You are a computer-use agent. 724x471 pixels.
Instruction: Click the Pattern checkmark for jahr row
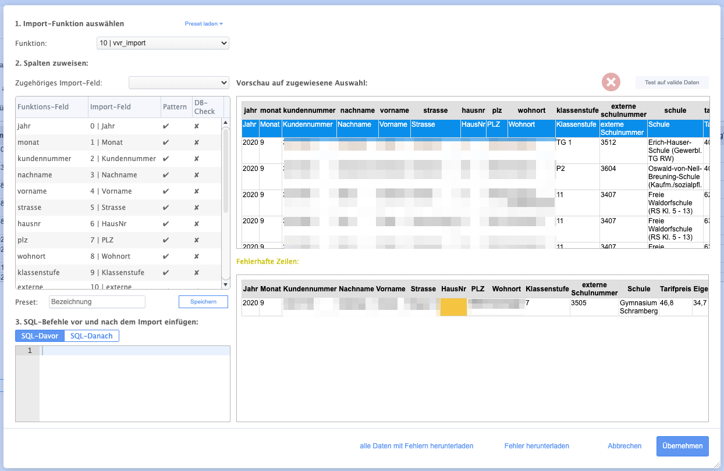point(166,126)
